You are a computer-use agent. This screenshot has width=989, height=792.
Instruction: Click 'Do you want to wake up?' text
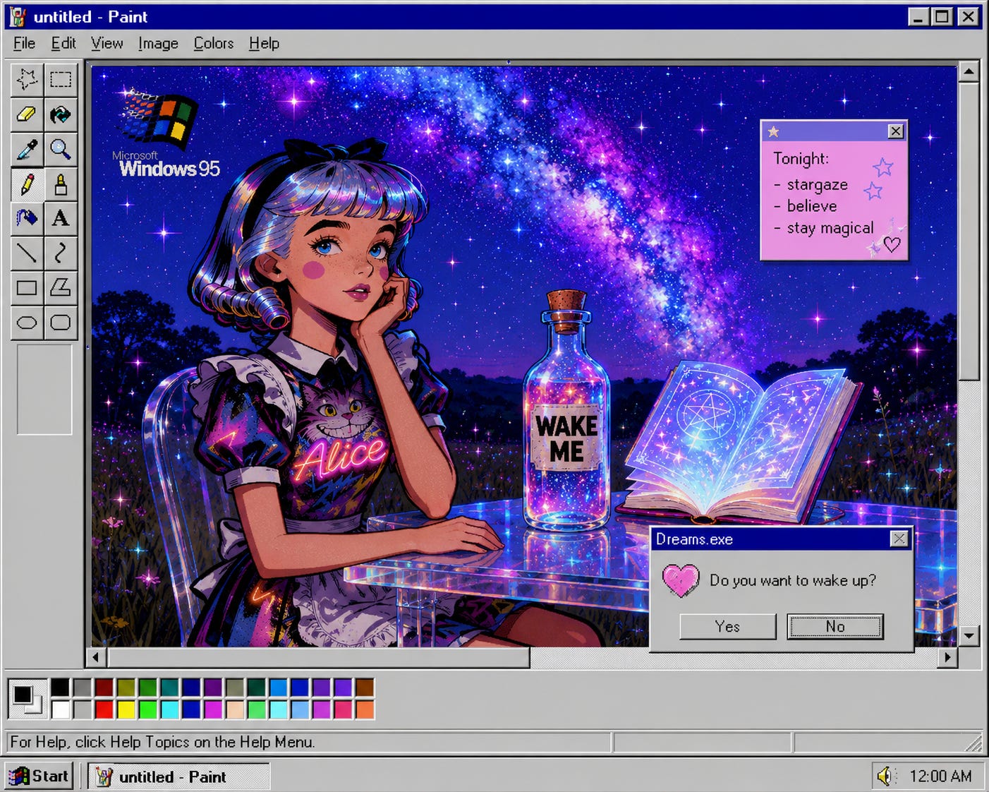click(793, 580)
